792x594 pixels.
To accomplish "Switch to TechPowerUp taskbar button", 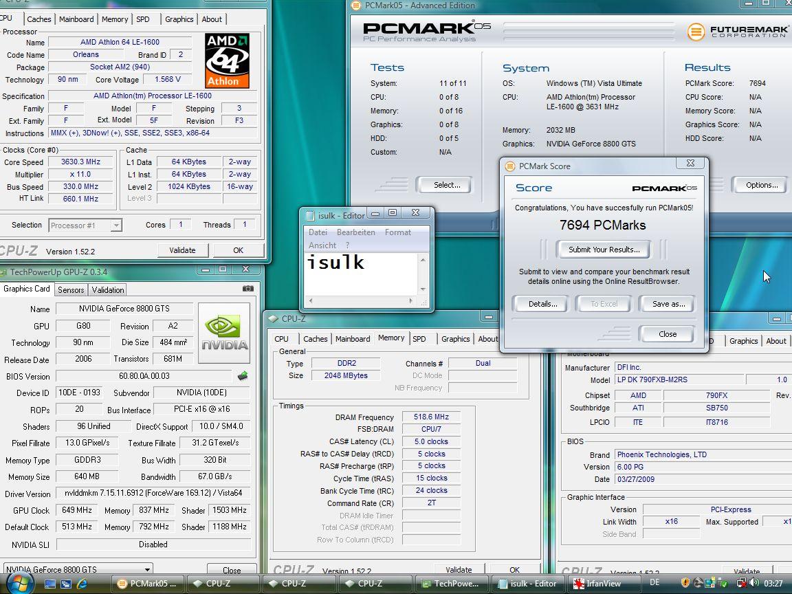I will click(x=450, y=584).
